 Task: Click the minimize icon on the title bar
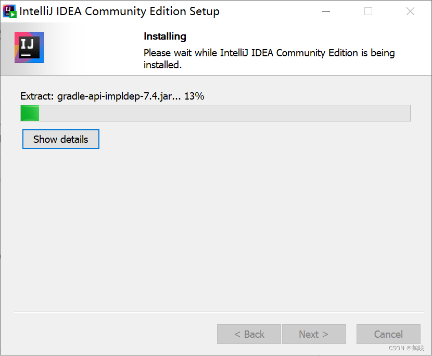(x=326, y=11)
